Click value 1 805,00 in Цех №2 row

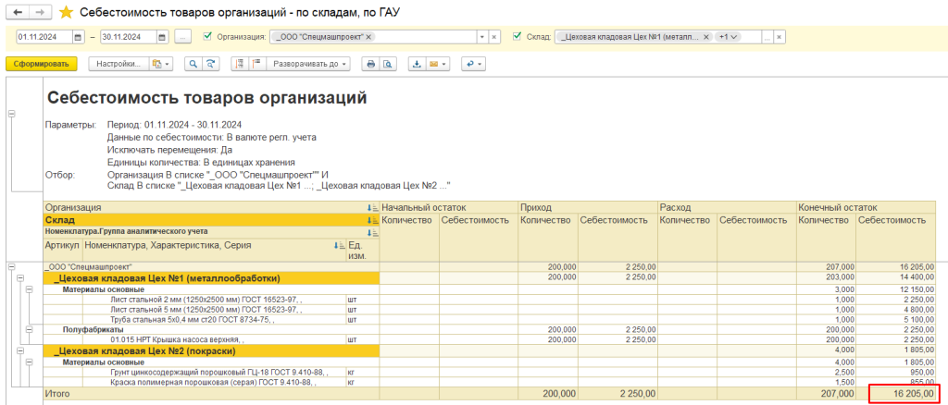pos(919,350)
